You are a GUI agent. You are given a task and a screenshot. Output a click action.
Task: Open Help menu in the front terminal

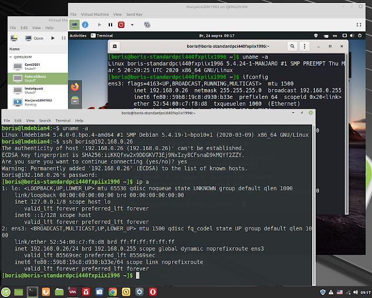point(79,120)
